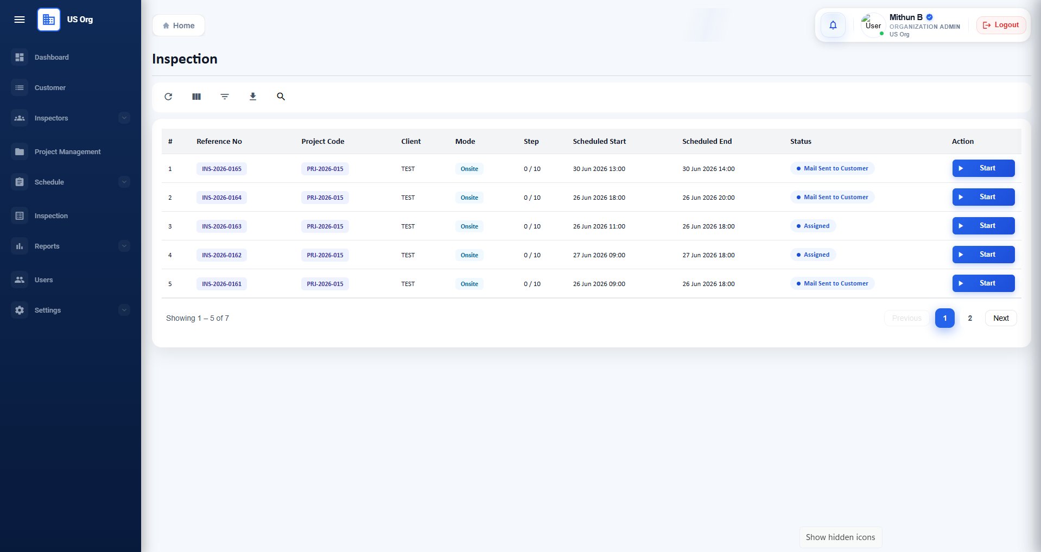
Task: Open the table search
Action: [x=281, y=97]
